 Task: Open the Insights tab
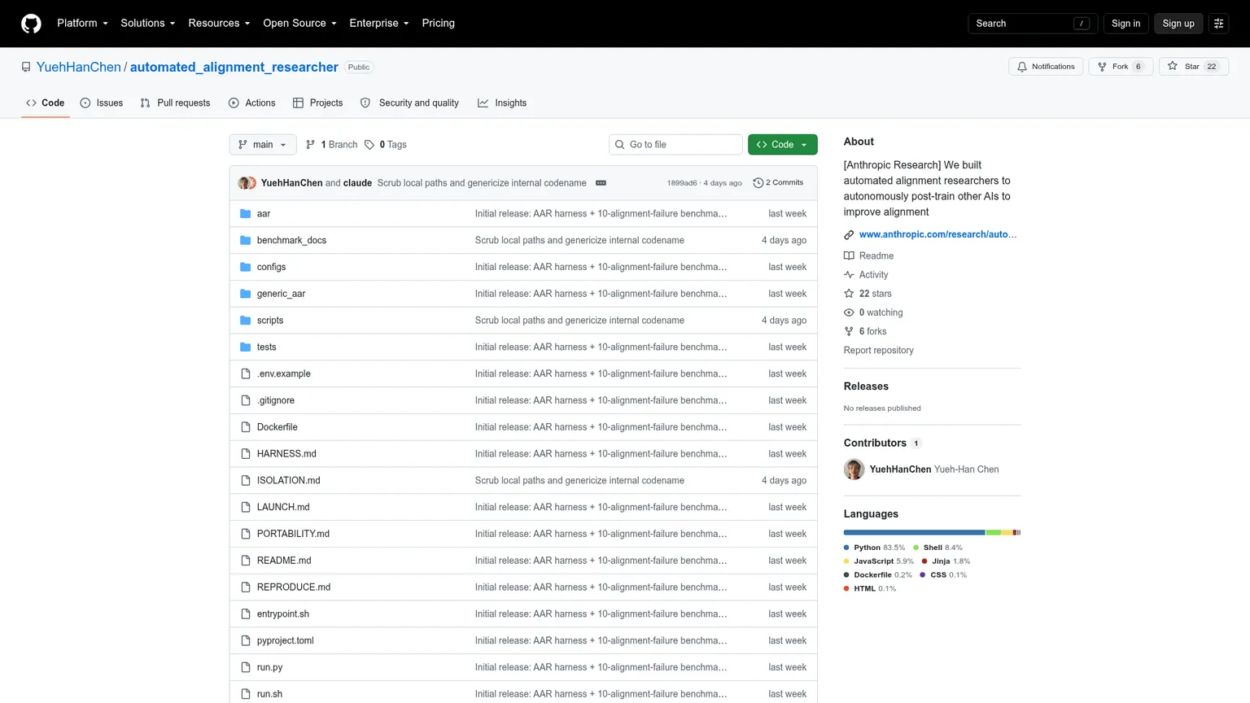coord(502,103)
